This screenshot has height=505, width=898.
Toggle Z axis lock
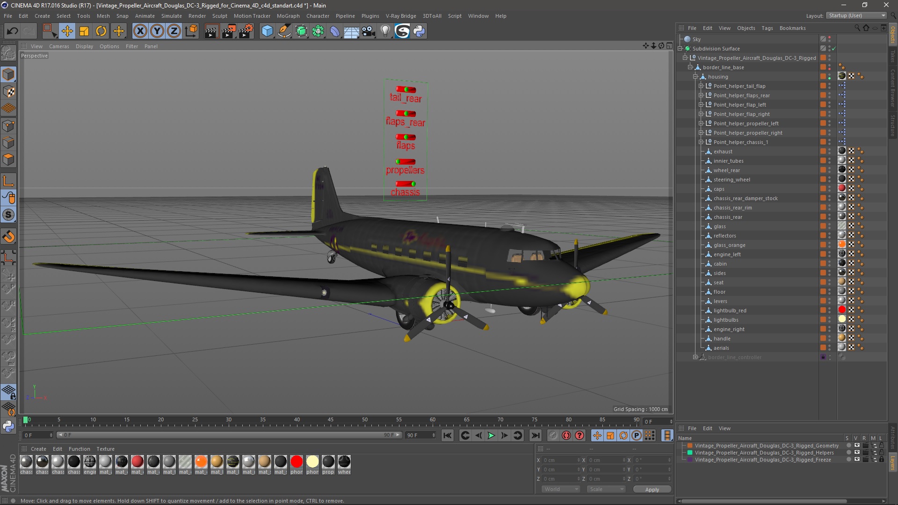coord(174,31)
